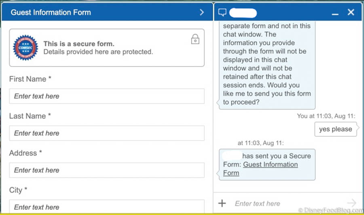The height and width of the screenshot is (215, 364).
Task: Click the agent message asking to proceed
Action: tap(267, 65)
